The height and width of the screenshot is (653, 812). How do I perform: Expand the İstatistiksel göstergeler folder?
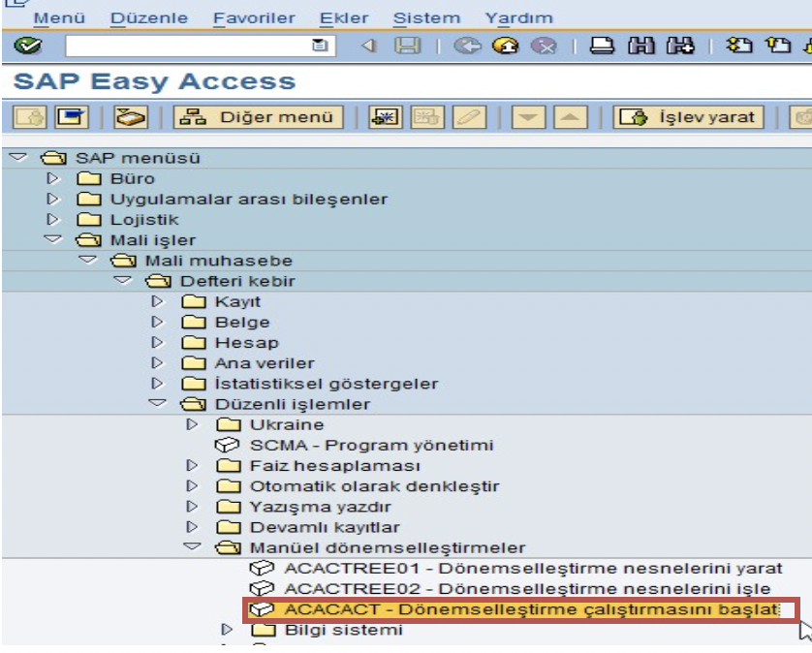coord(157,384)
